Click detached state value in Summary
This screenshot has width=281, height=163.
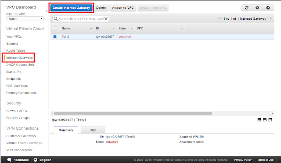112,142
